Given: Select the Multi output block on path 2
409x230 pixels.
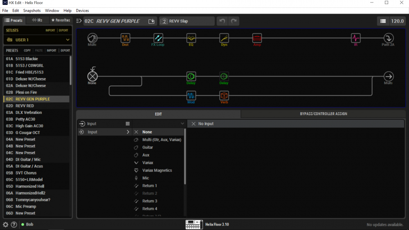Looking at the screenshot, I should [x=389, y=76].
